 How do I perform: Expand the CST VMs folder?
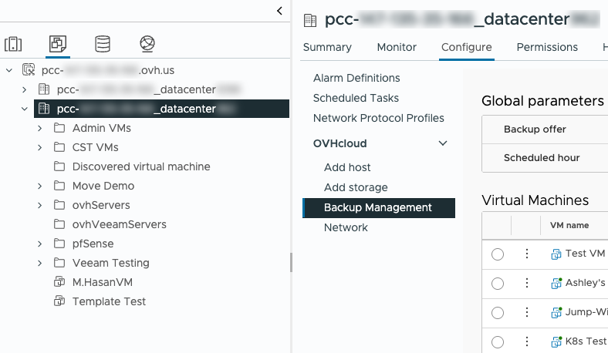(x=39, y=147)
